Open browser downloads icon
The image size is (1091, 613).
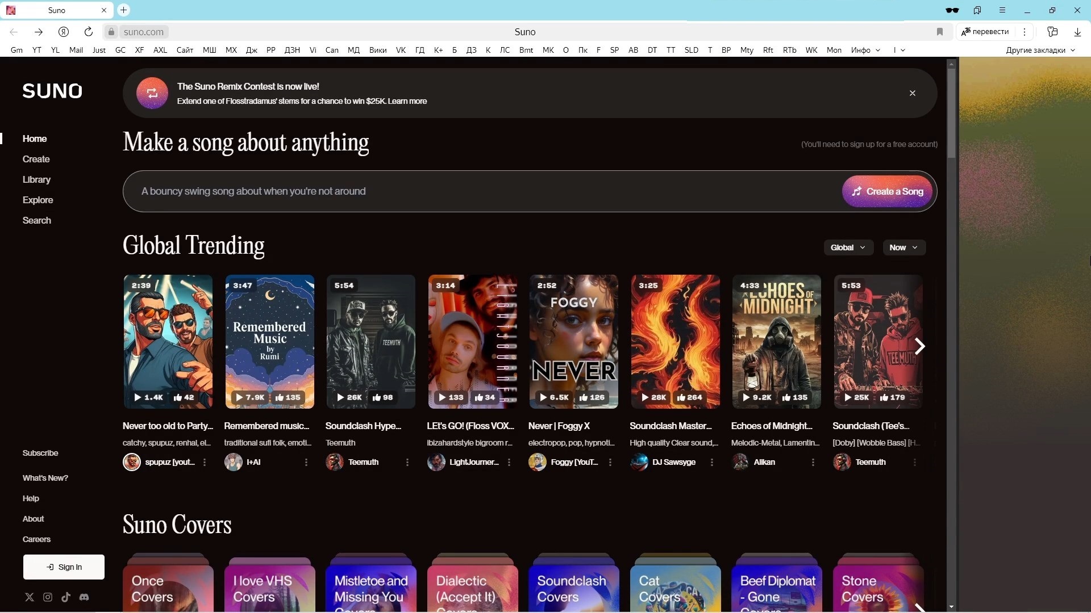tap(1077, 32)
